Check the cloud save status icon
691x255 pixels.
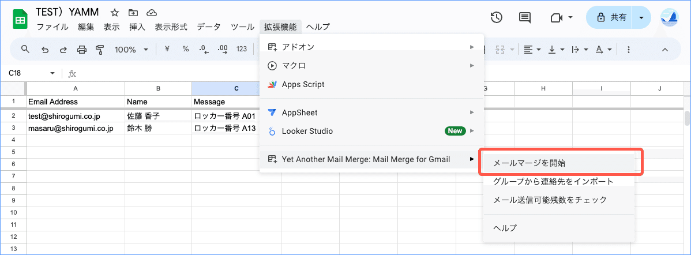pos(152,12)
